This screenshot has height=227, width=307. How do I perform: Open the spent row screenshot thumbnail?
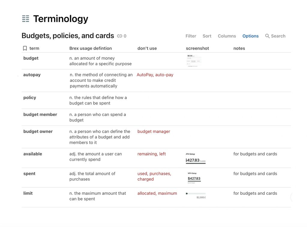pyautogui.click(x=194, y=178)
